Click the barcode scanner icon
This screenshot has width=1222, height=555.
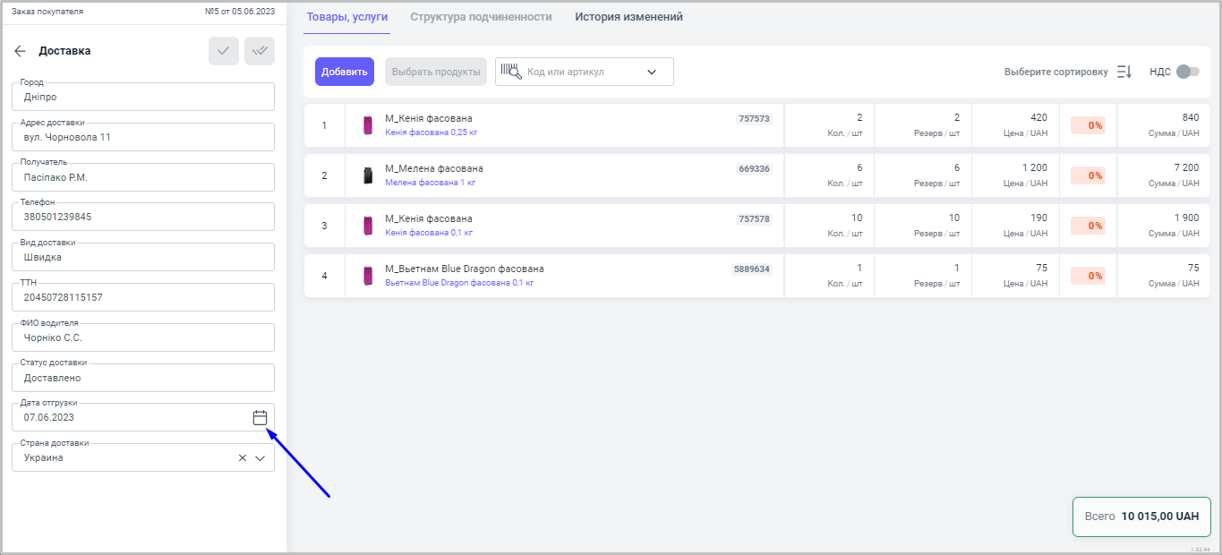(511, 72)
